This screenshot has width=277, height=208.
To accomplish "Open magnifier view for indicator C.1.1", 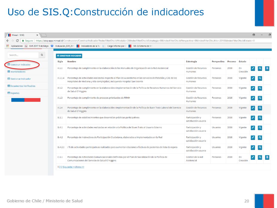I will [x=260, y=157].
